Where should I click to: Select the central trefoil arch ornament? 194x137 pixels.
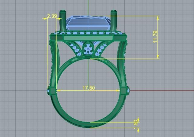point(88,49)
